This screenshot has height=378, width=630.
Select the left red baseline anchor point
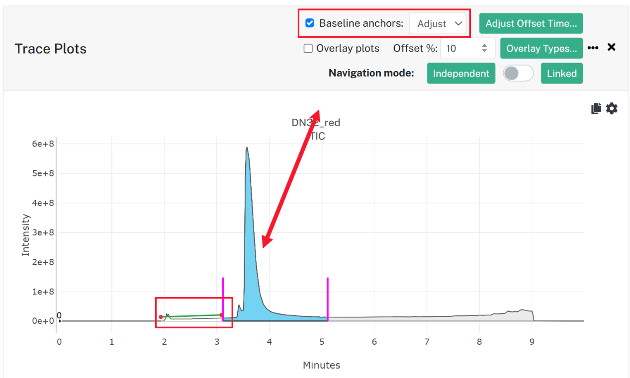click(161, 317)
